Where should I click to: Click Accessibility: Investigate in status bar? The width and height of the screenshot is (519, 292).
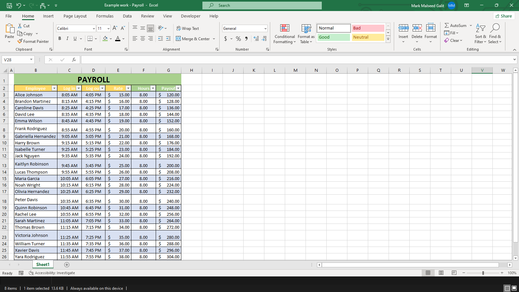coord(52,273)
